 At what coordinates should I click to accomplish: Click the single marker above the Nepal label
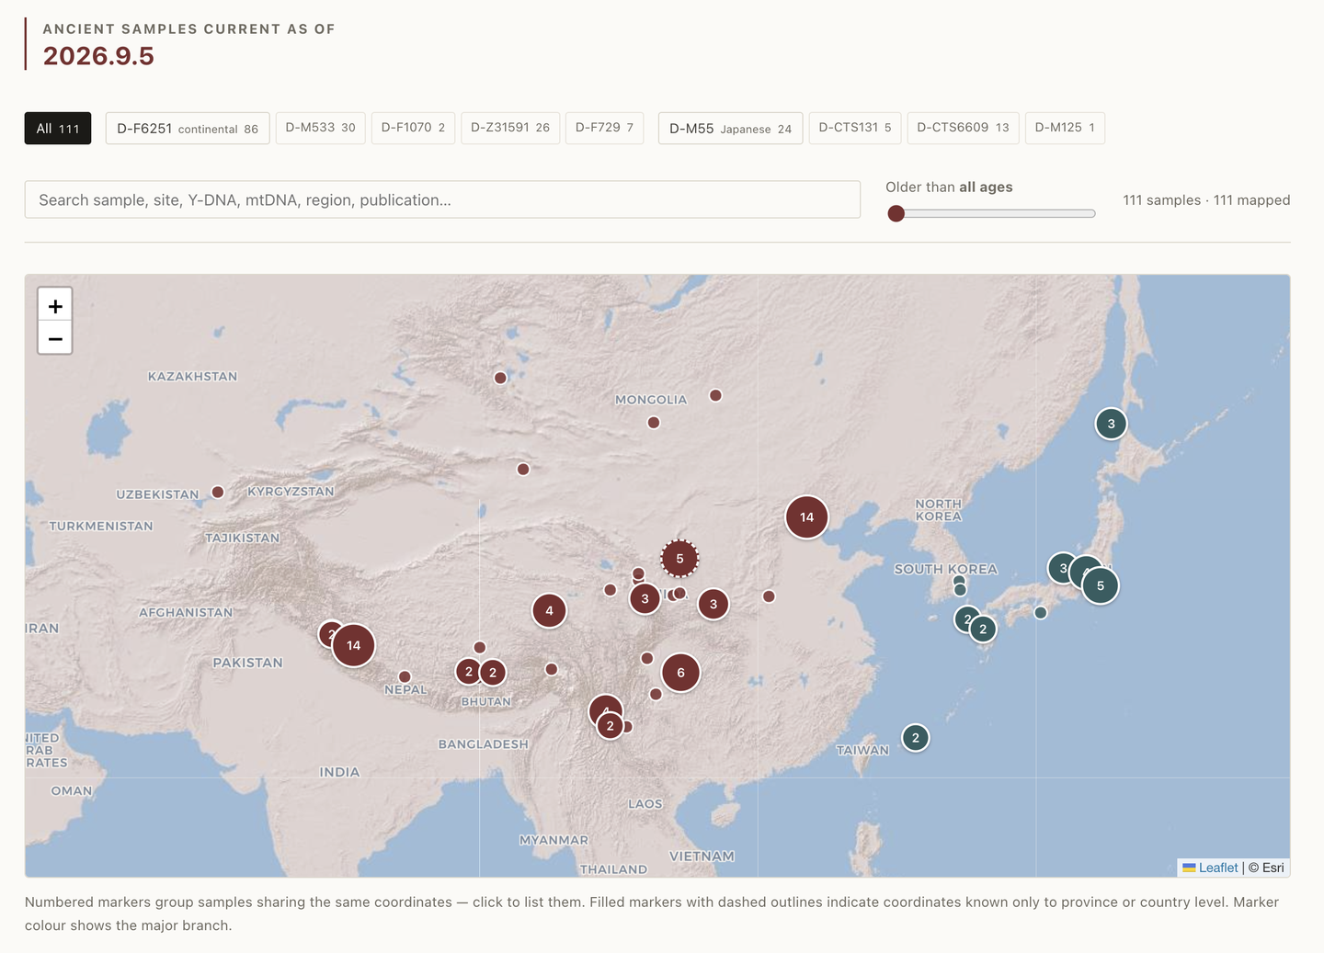click(x=405, y=677)
